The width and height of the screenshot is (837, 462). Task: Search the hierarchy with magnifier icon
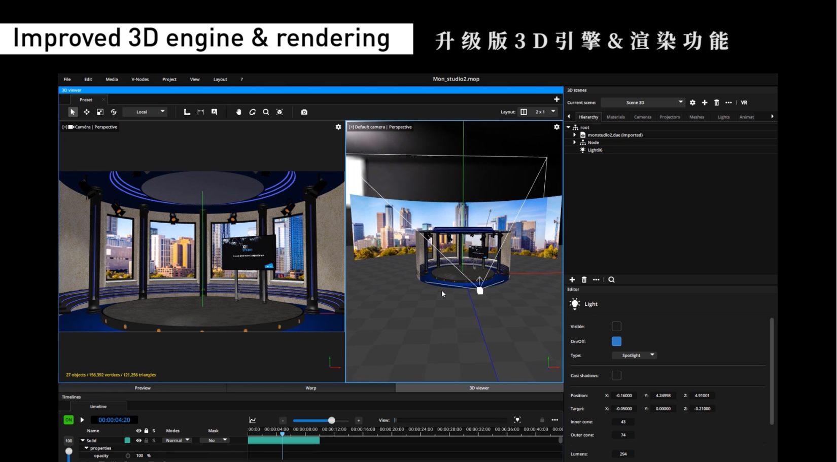click(611, 280)
